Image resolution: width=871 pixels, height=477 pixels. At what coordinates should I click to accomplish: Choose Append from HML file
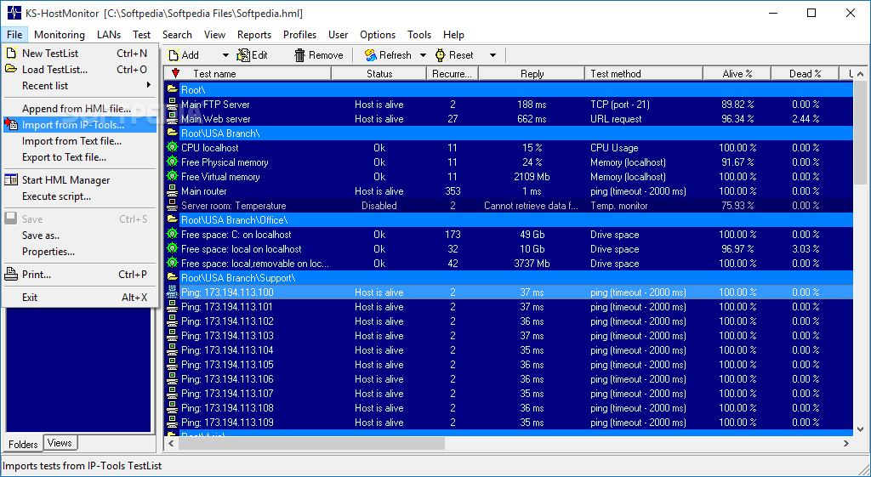[x=80, y=109]
